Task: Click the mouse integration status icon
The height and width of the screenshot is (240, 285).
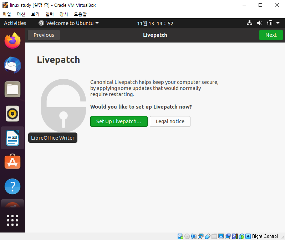Action: pos(241,236)
